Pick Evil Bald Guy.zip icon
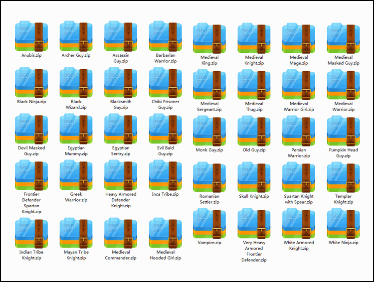The image size is (374, 284). coord(165,129)
